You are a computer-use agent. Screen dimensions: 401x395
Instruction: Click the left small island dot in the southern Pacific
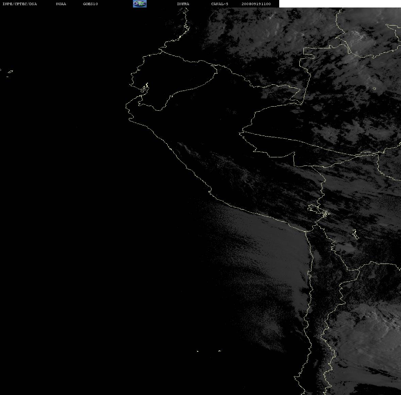pos(198,351)
